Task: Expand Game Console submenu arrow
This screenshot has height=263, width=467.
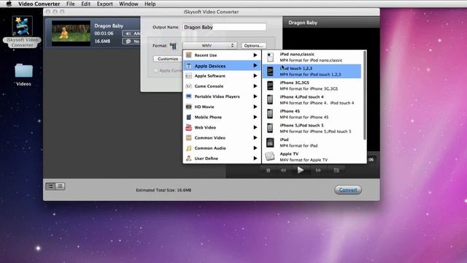Action: coord(255,86)
